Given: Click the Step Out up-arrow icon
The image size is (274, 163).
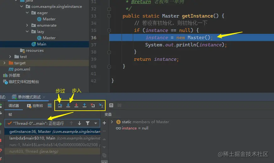Looking at the screenshot, I should pyautogui.click(x=85, y=105).
